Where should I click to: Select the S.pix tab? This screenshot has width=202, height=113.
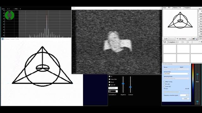(165, 42)
